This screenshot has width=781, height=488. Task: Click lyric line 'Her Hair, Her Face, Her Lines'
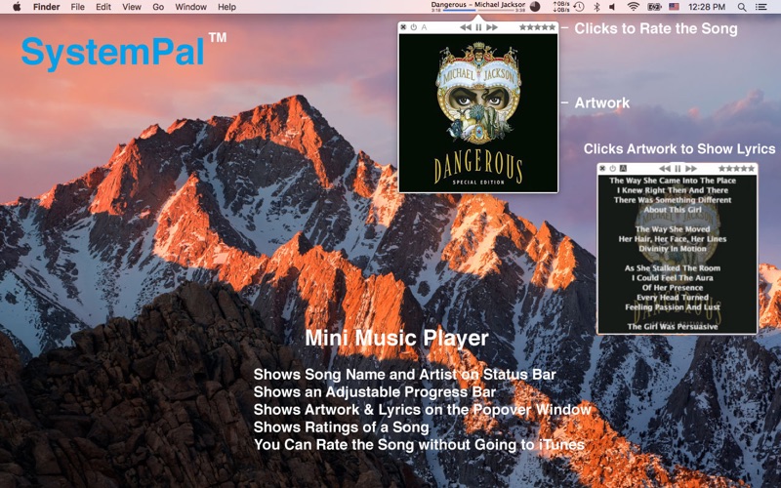point(673,239)
